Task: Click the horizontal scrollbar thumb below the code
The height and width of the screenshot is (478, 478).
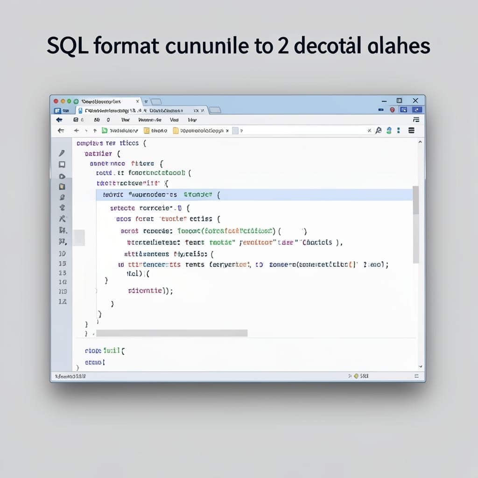Action: (x=172, y=333)
